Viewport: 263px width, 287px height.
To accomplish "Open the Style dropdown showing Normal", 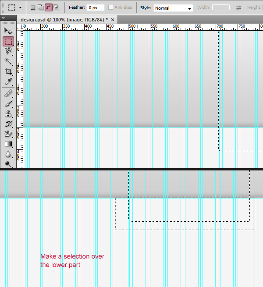I will tap(173, 8).
